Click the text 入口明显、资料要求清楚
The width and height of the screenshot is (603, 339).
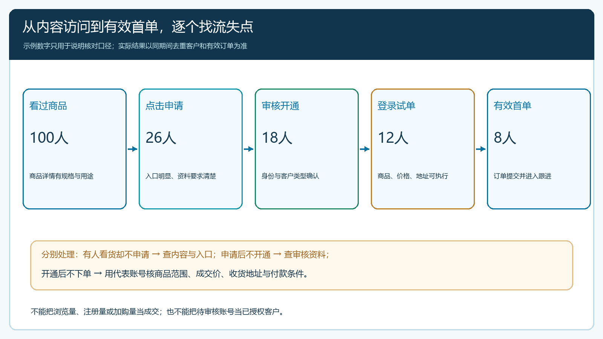pyautogui.click(x=181, y=176)
